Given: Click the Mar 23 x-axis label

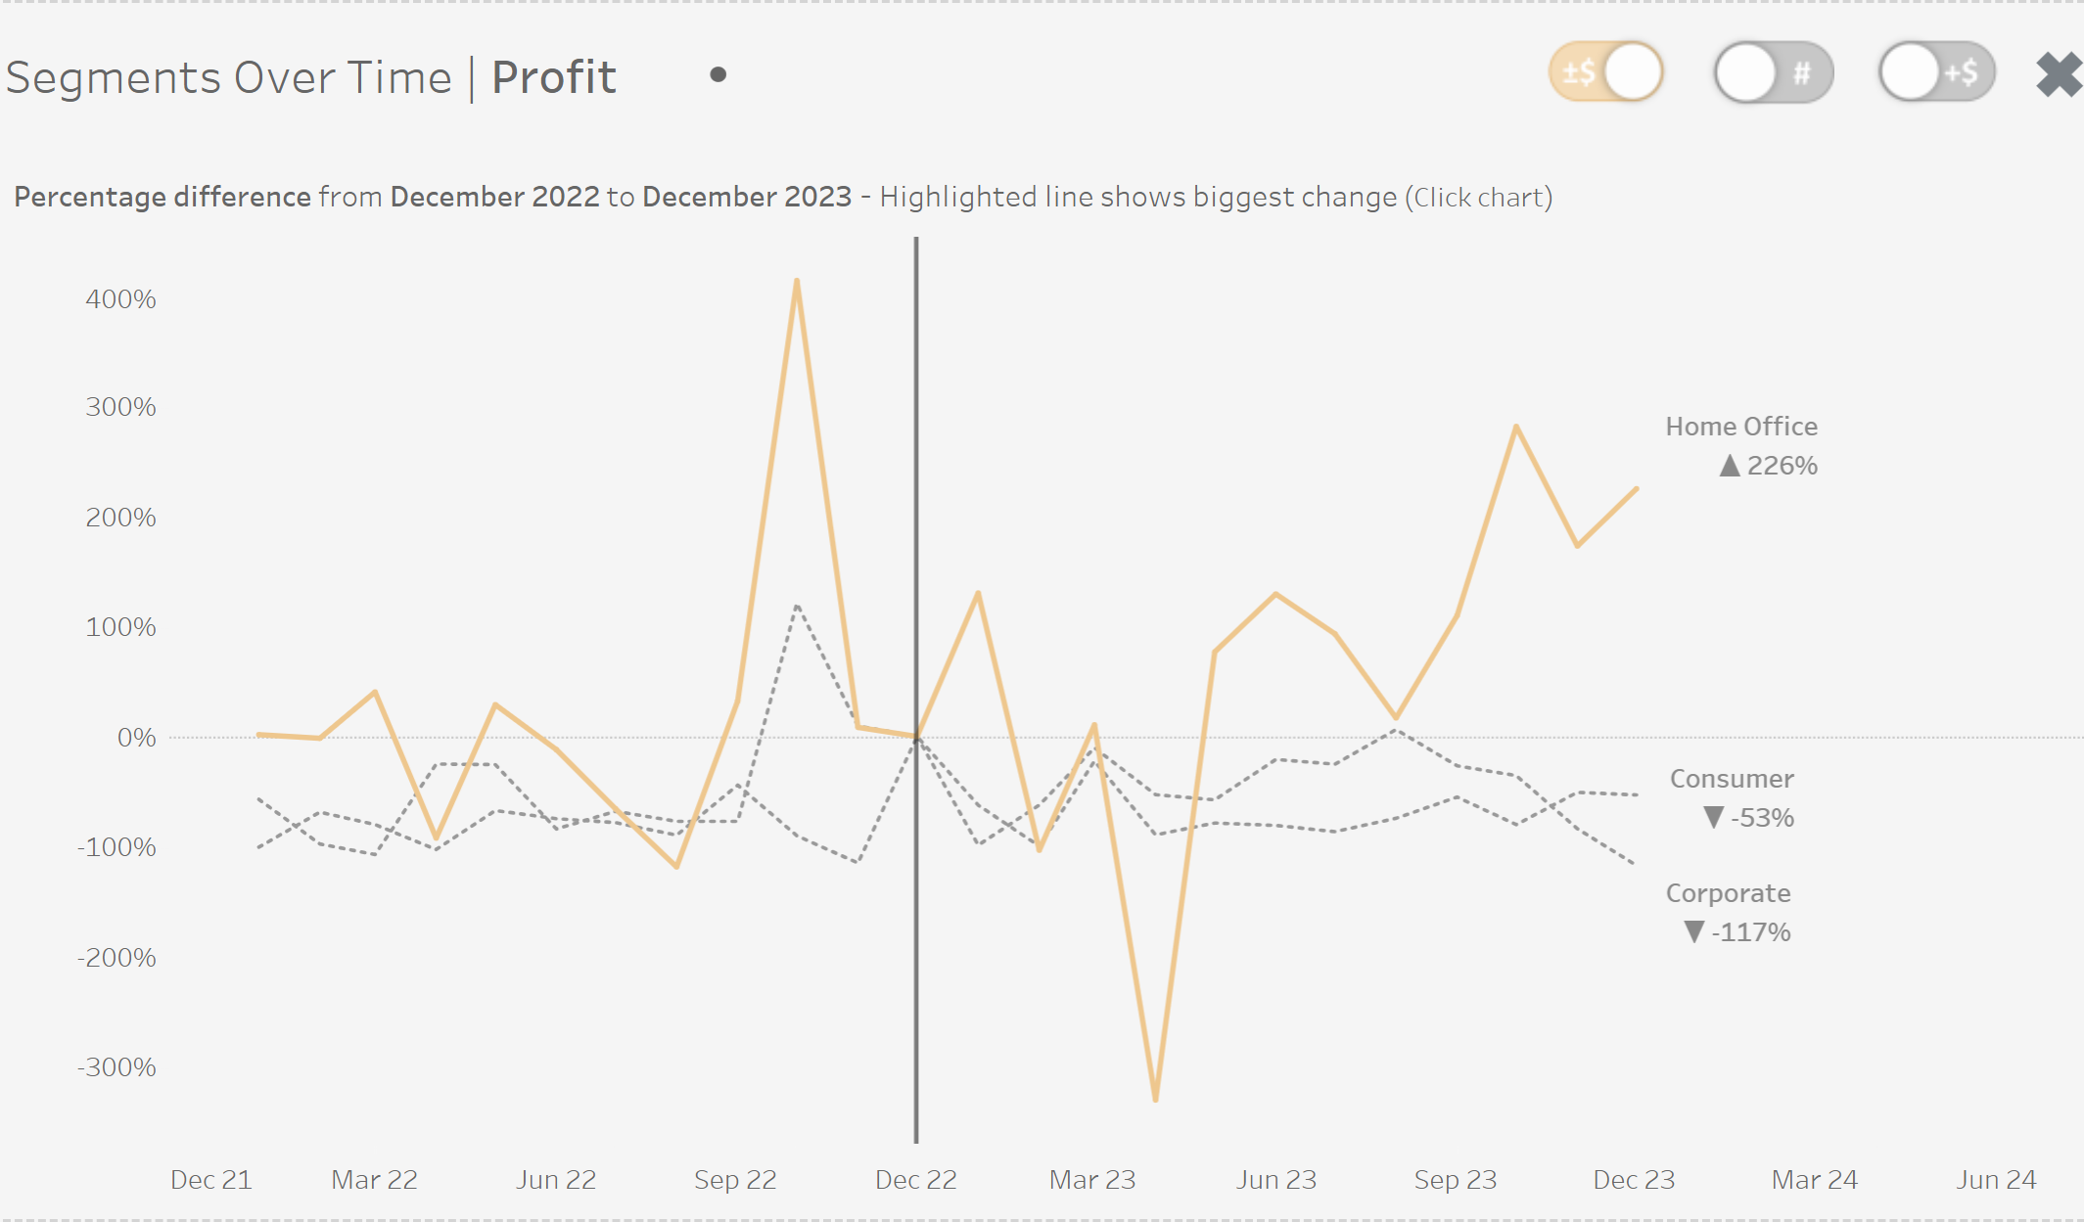Looking at the screenshot, I should [1092, 1180].
